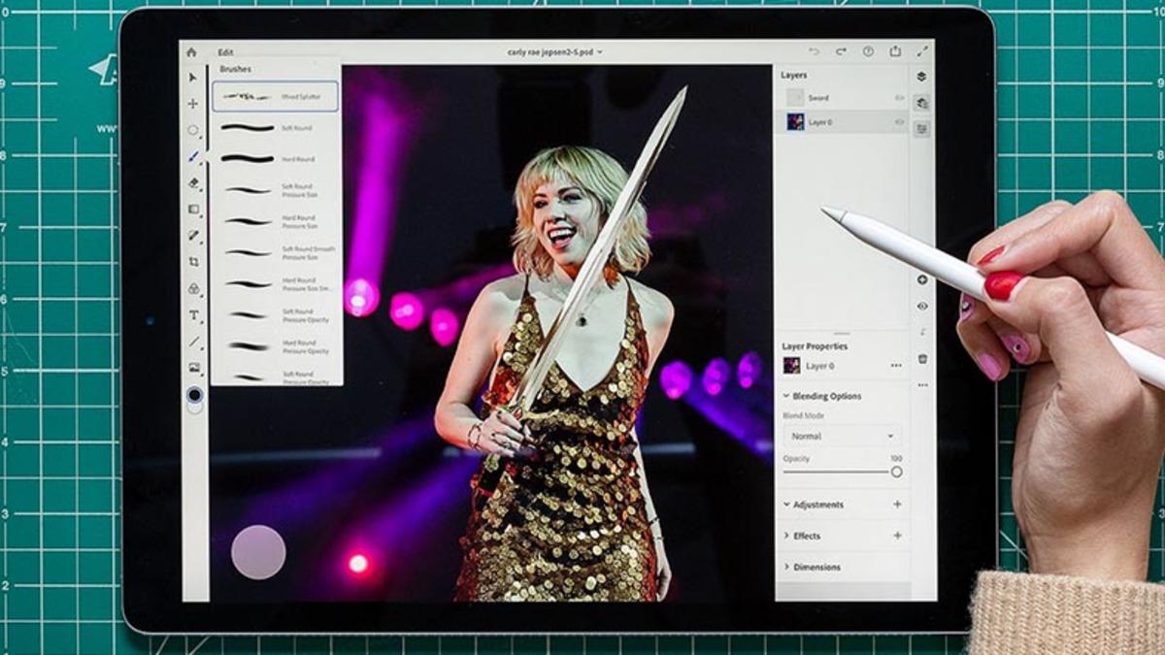This screenshot has width=1165, height=655.
Task: Open the Help question mark button
Action: click(866, 51)
